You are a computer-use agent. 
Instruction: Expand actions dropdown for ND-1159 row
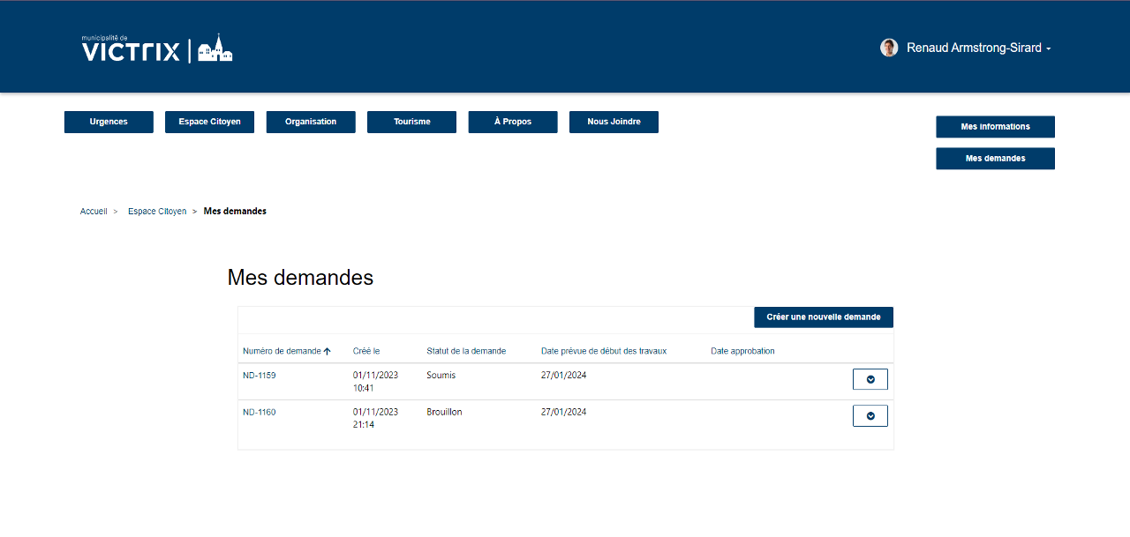[870, 379]
